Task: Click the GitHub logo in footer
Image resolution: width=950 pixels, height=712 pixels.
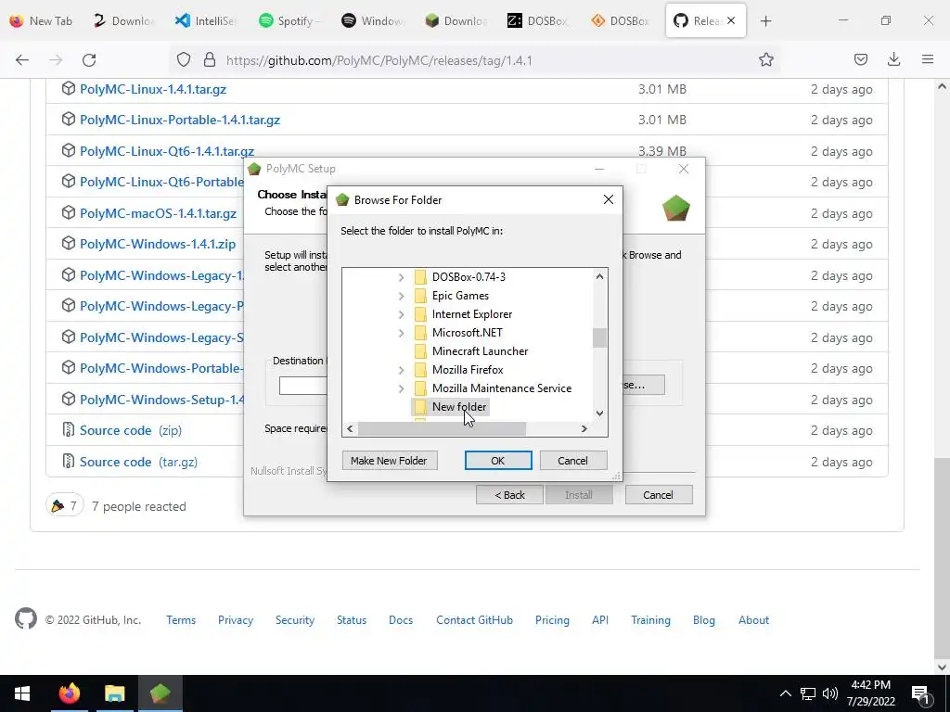Action: 26,618
